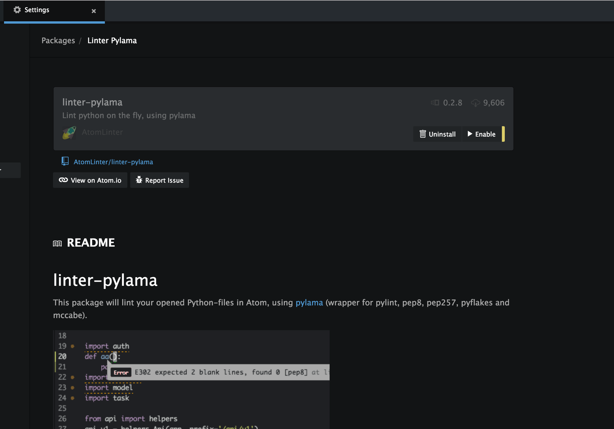Click the repository book icon
Image resolution: width=614 pixels, height=429 pixels.
(x=65, y=161)
